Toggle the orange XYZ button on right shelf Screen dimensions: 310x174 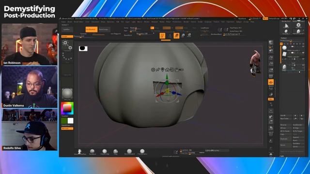click(x=271, y=99)
